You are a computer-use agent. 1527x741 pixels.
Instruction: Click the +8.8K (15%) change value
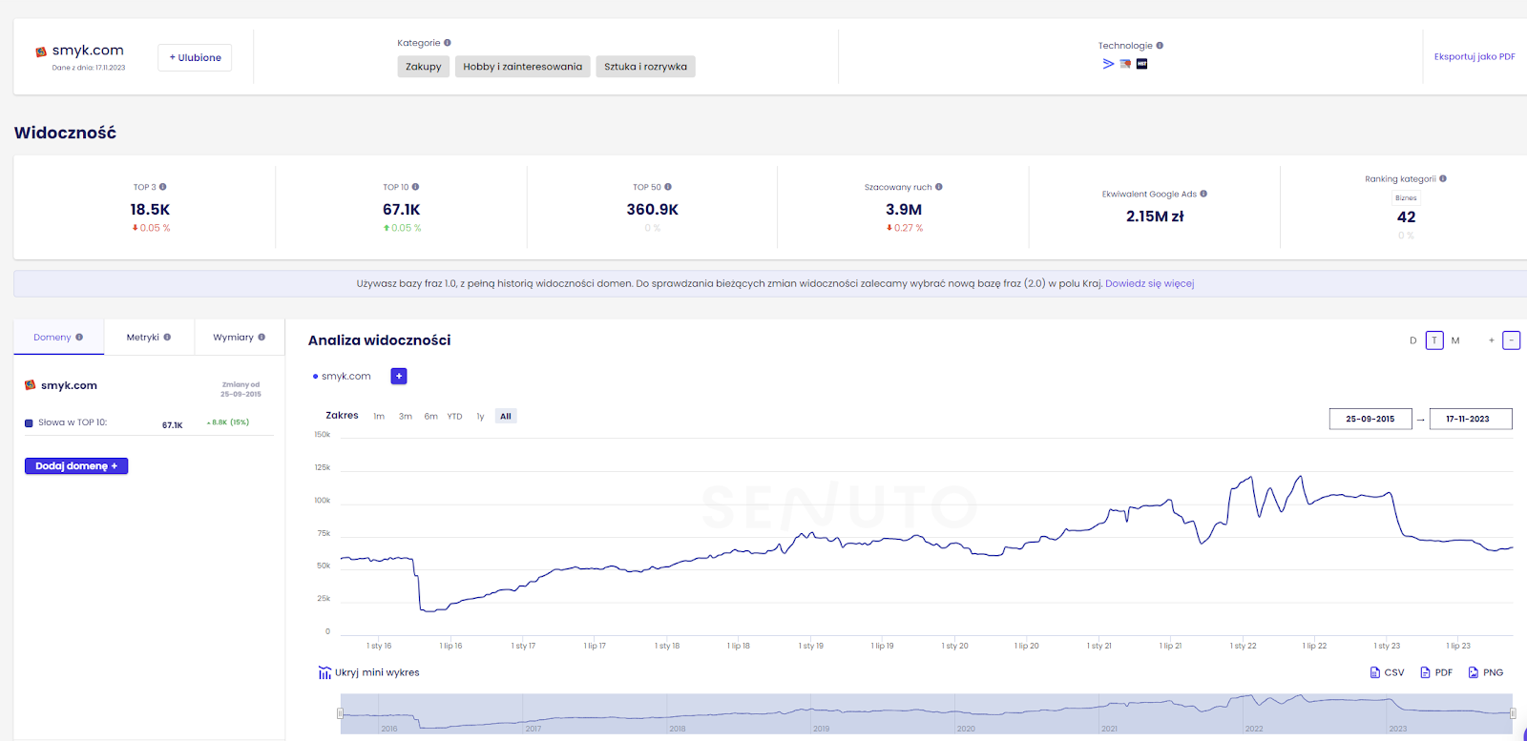[228, 422]
